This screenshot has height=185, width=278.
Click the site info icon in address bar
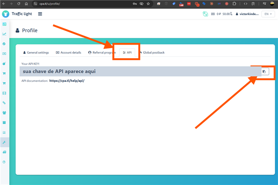tap(35, 4)
